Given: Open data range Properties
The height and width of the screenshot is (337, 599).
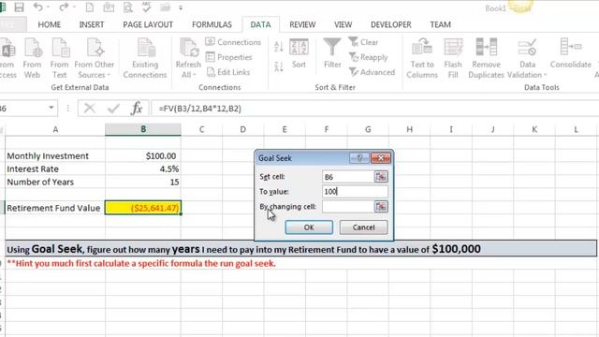Looking at the screenshot, I should click(228, 57).
